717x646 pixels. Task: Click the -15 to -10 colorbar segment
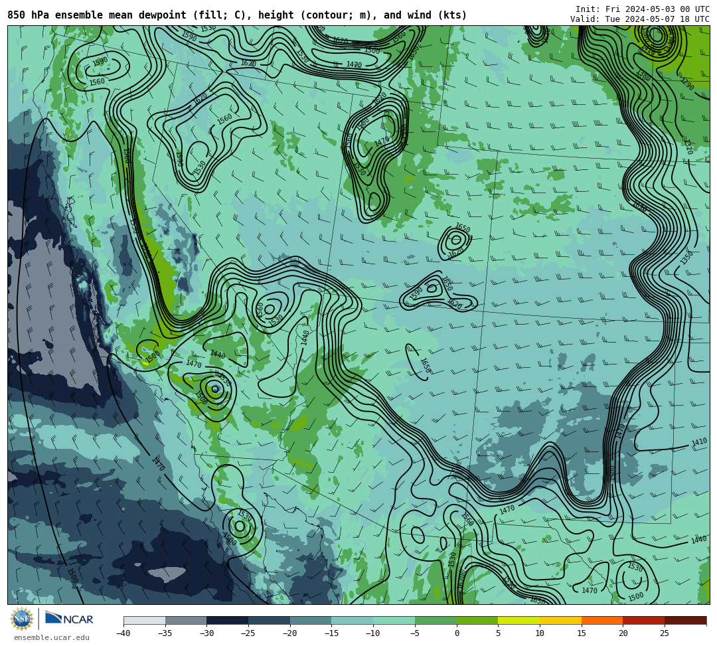[x=353, y=620]
